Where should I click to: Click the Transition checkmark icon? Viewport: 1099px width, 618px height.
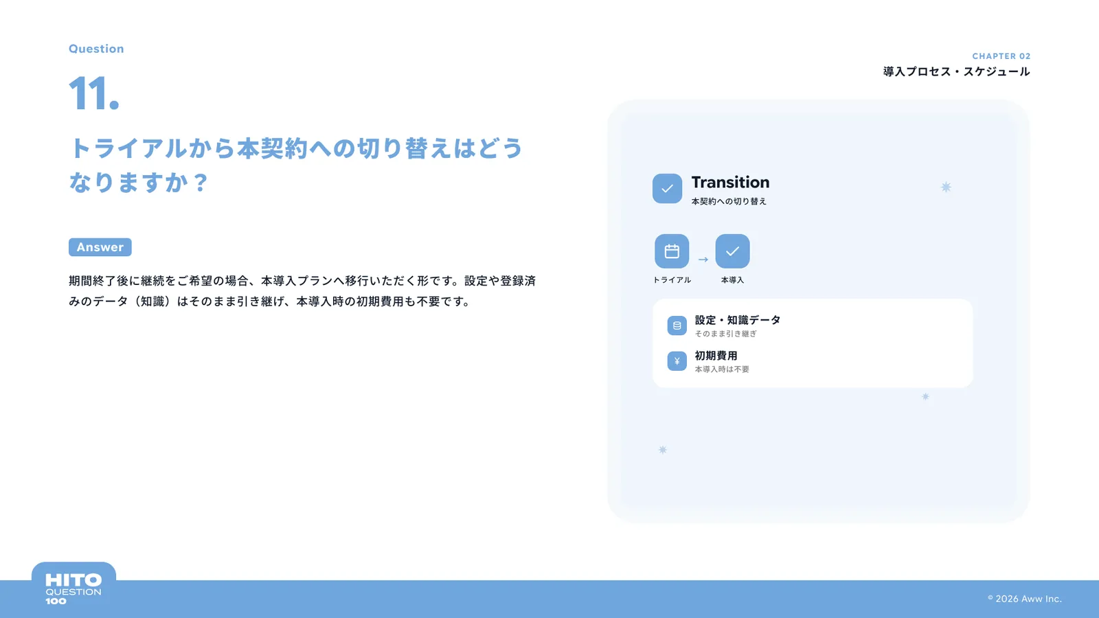click(x=667, y=188)
